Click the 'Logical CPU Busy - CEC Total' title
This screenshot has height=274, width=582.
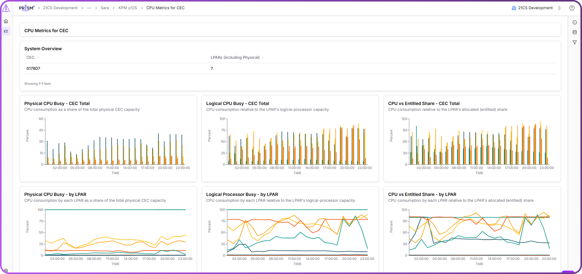click(x=237, y=103)
